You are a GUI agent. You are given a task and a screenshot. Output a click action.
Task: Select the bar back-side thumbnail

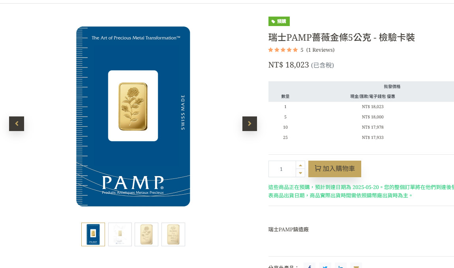pos(173,234)
